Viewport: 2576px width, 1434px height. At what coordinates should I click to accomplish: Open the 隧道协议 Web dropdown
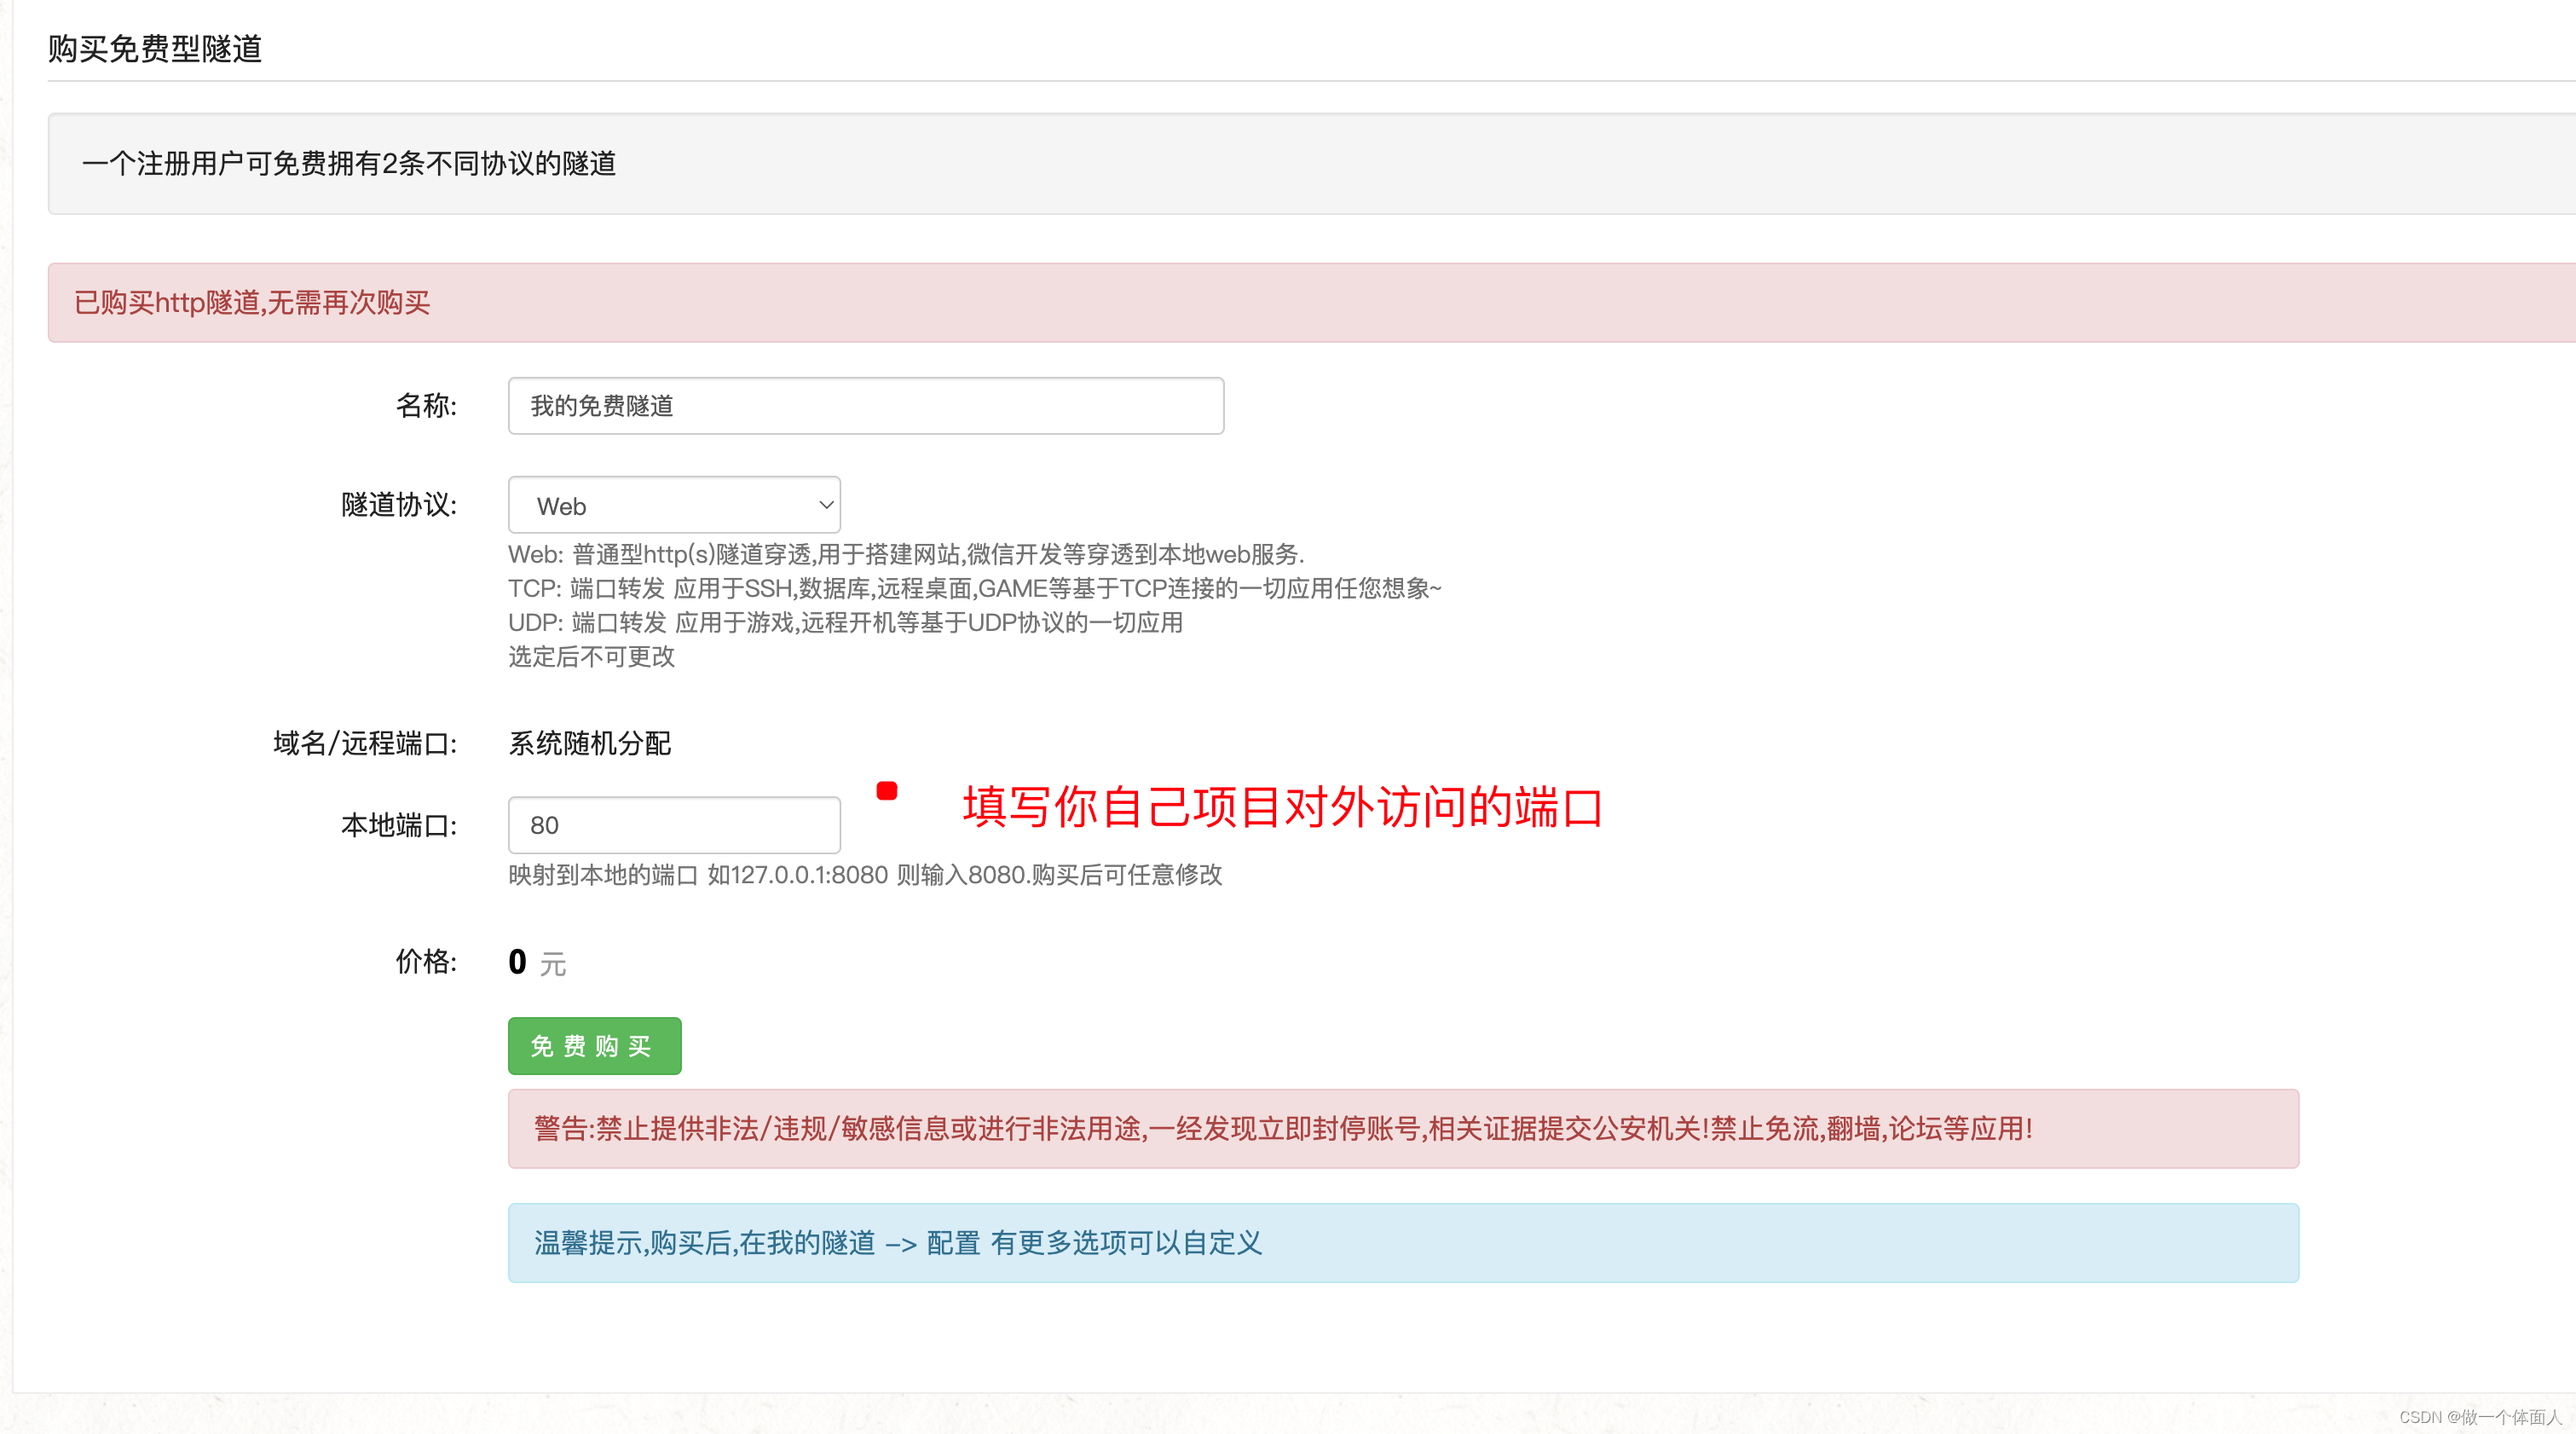click(673, 505)
